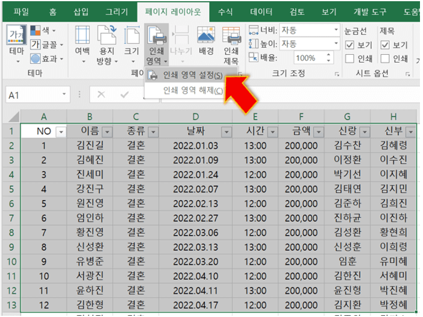The image size is (423, 317).
Task: Open the 효과 theme effects icon
Action: 35,58
